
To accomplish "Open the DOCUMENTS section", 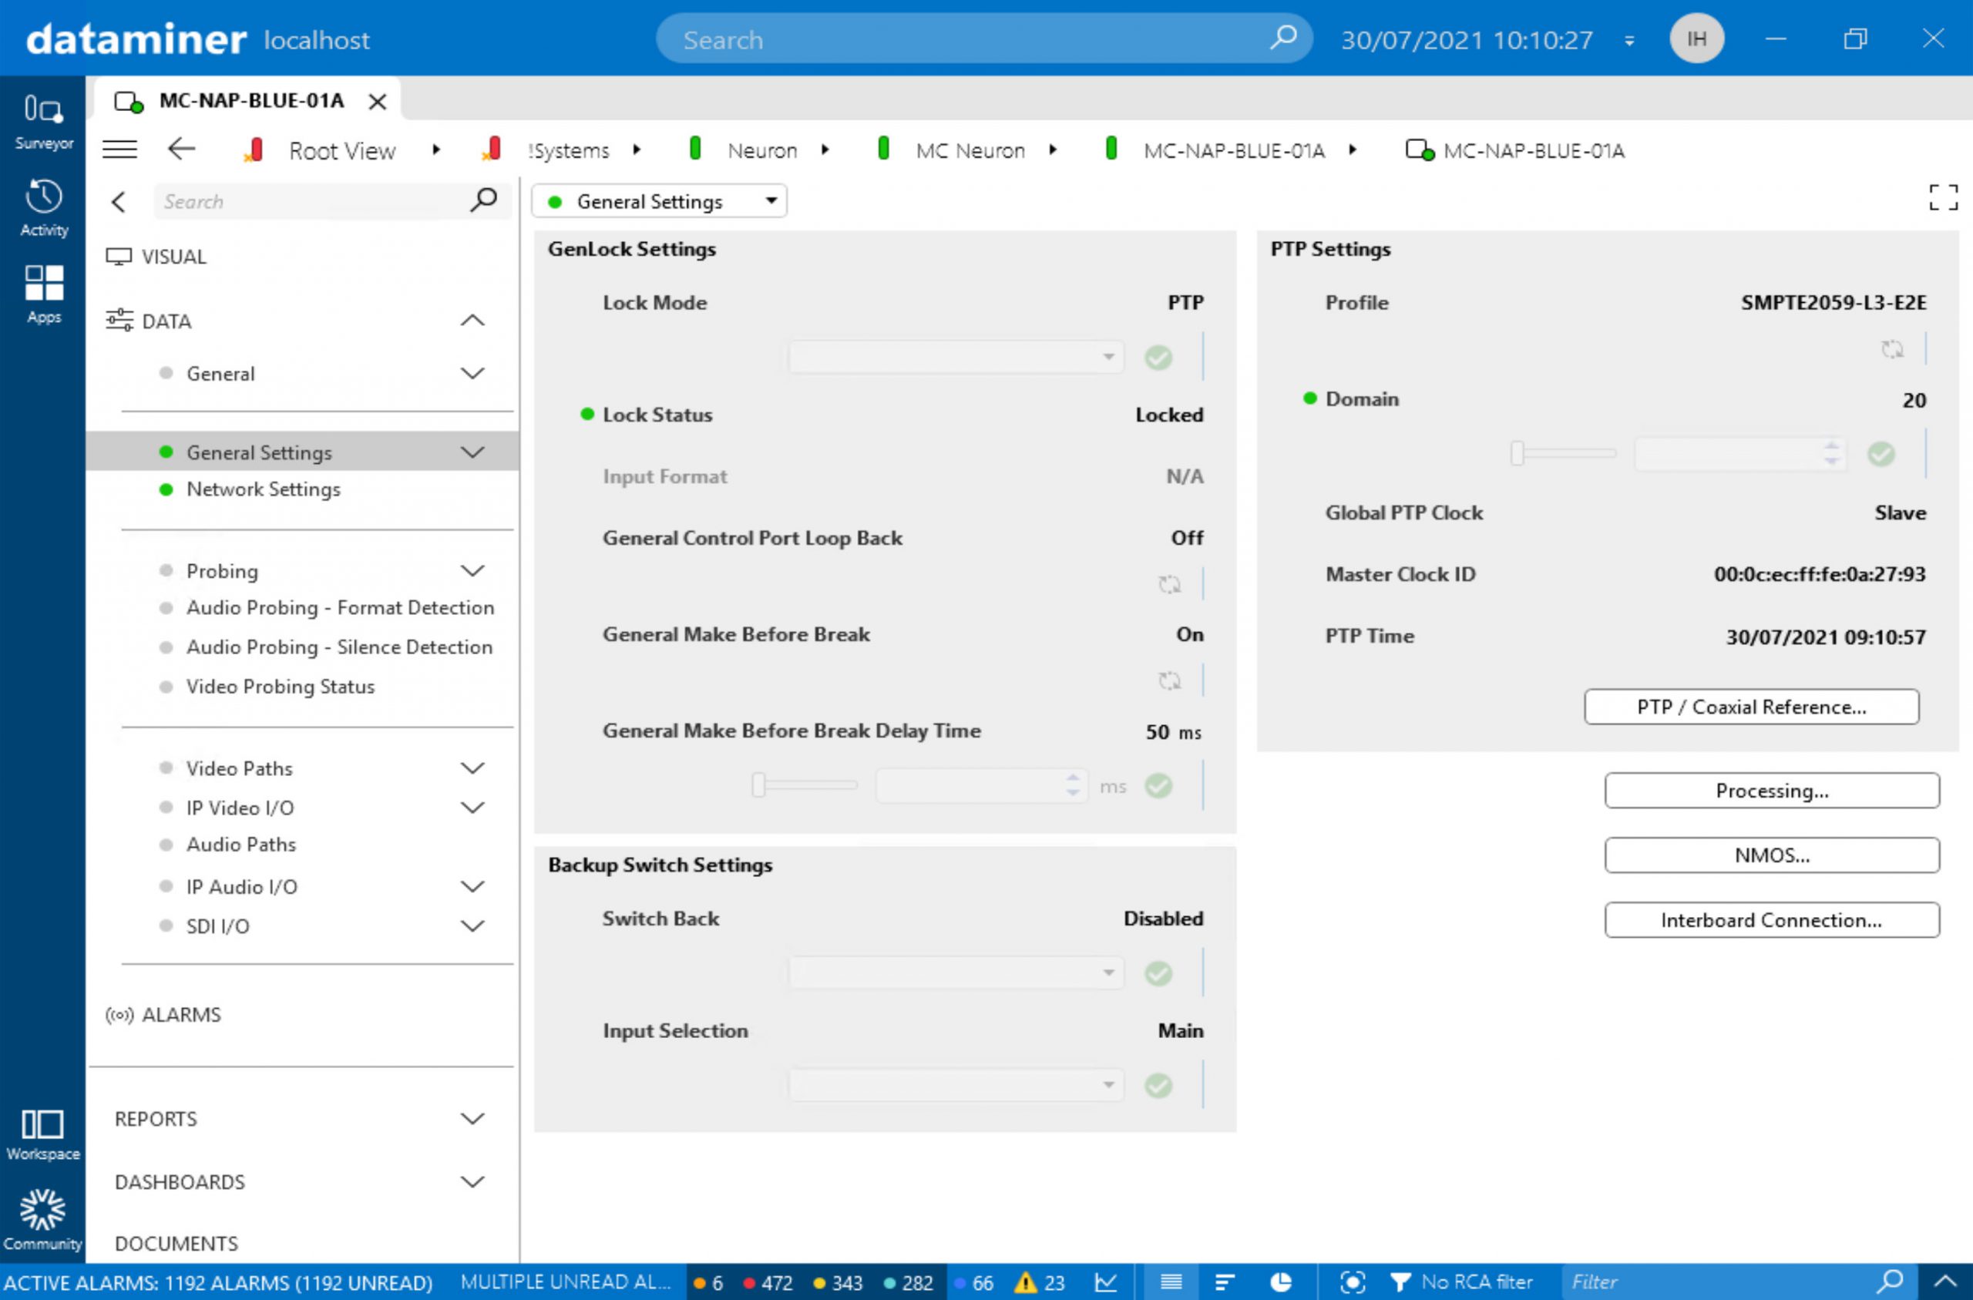I will coord(176,1243).
